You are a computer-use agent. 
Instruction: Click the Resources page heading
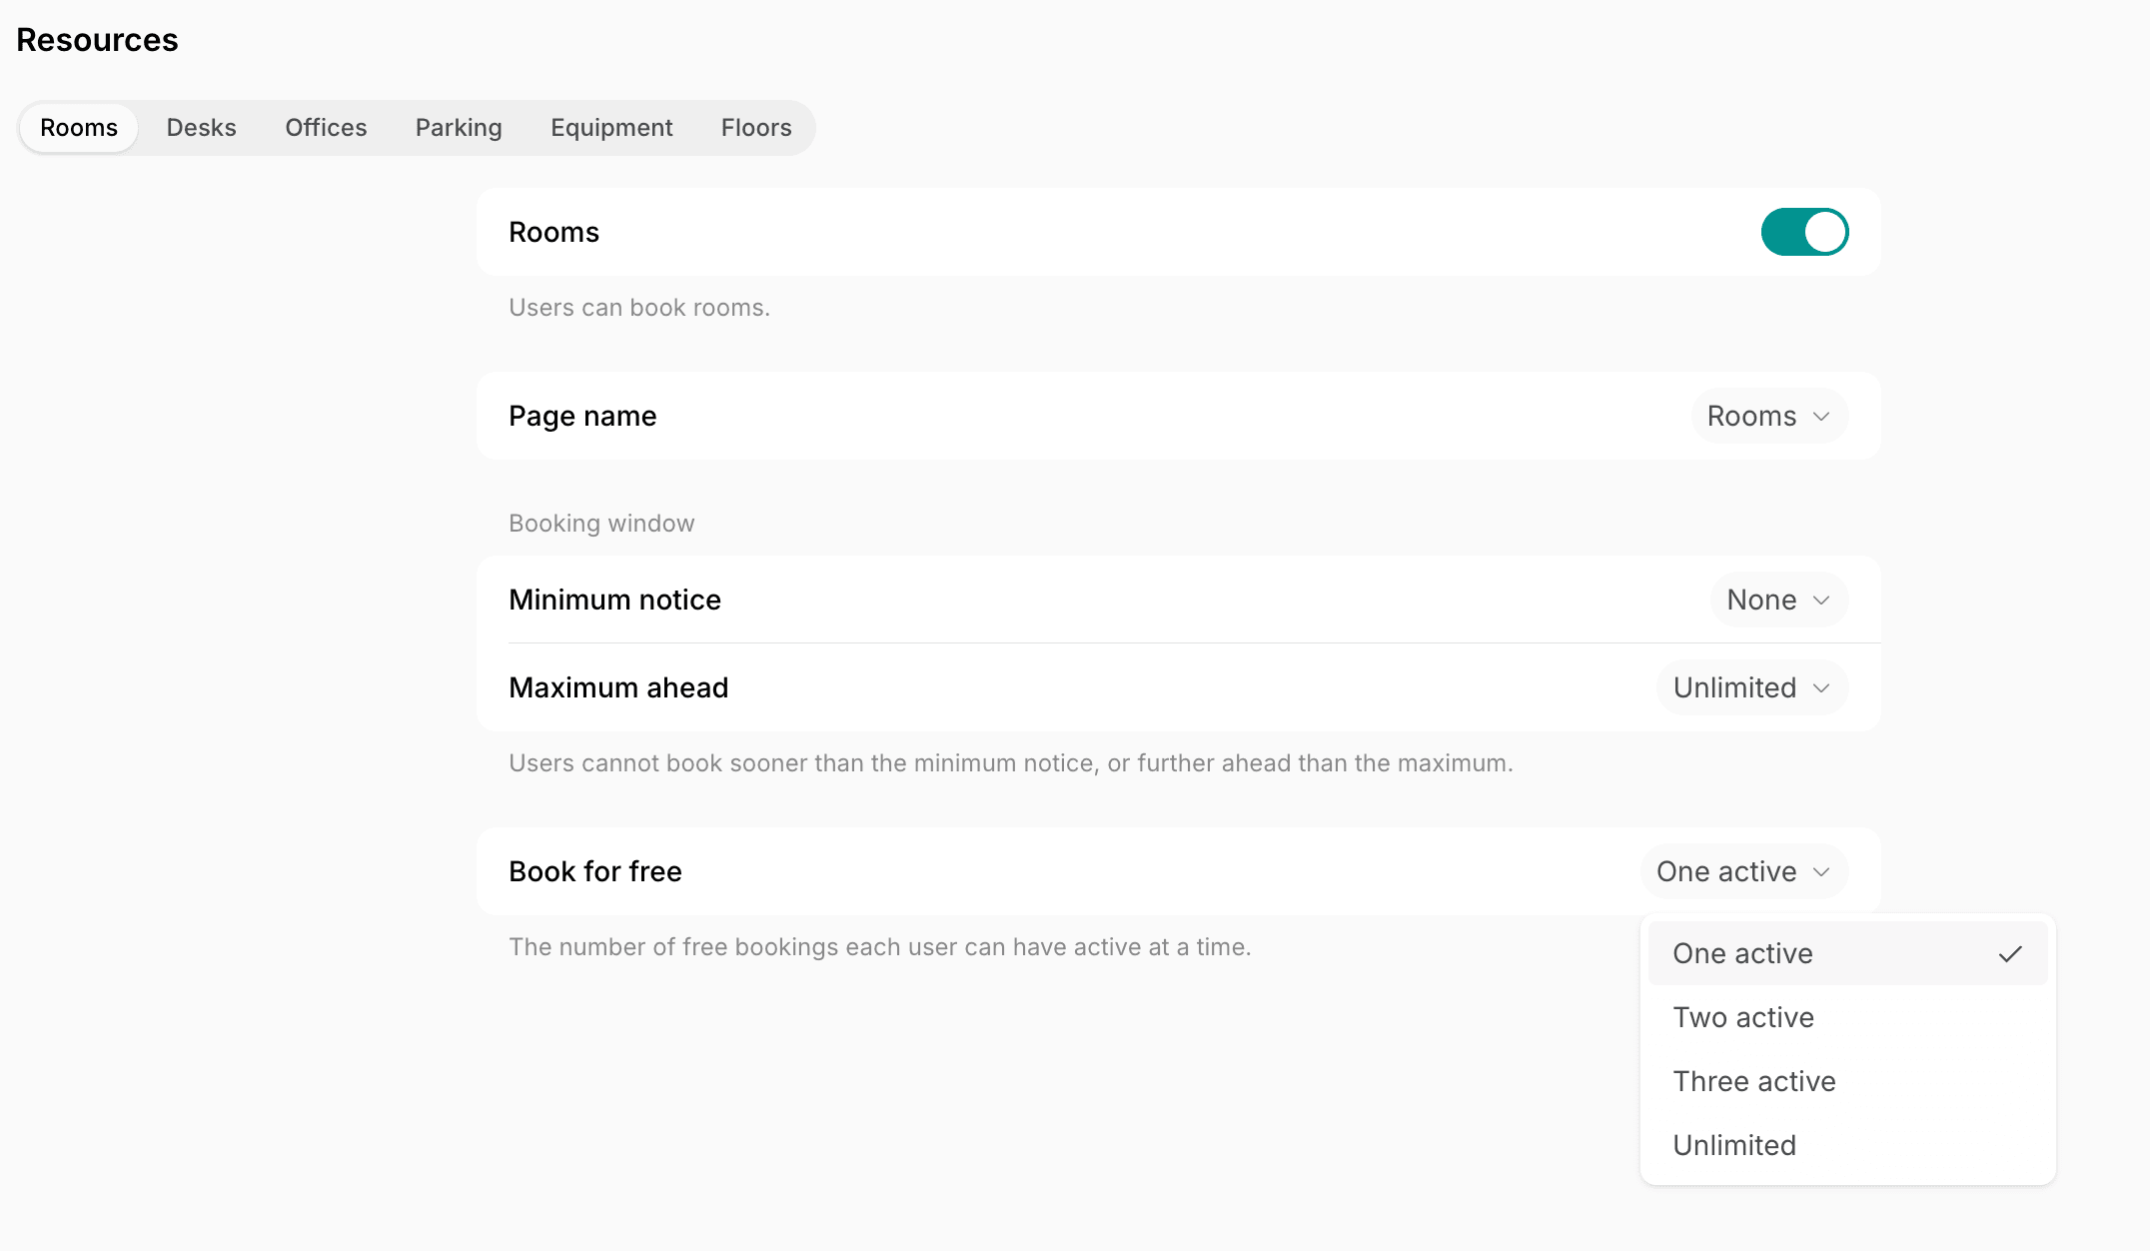point(97,40)
